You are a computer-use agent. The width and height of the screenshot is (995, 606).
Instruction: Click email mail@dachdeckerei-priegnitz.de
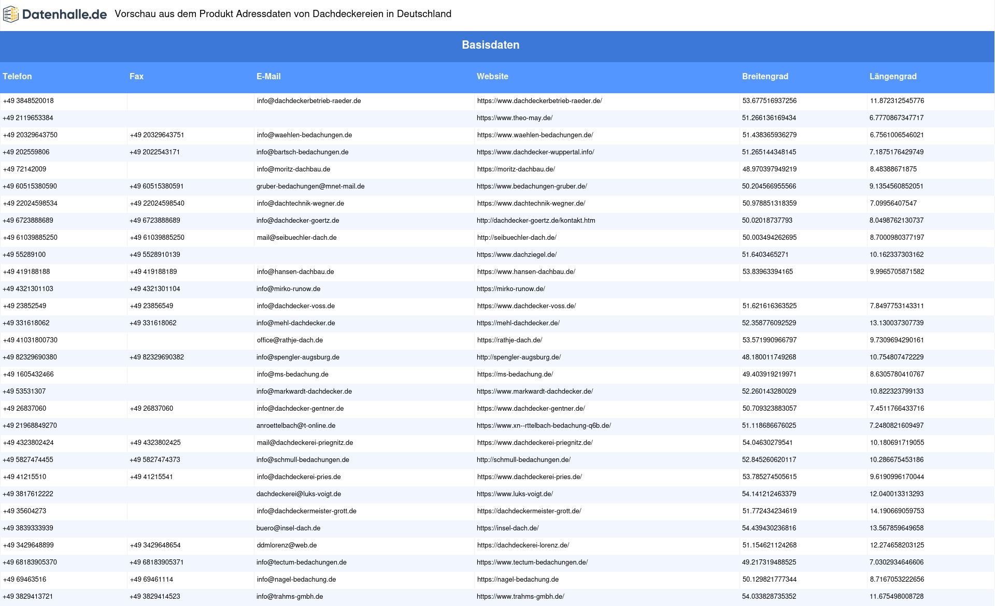tap(305, 443)
